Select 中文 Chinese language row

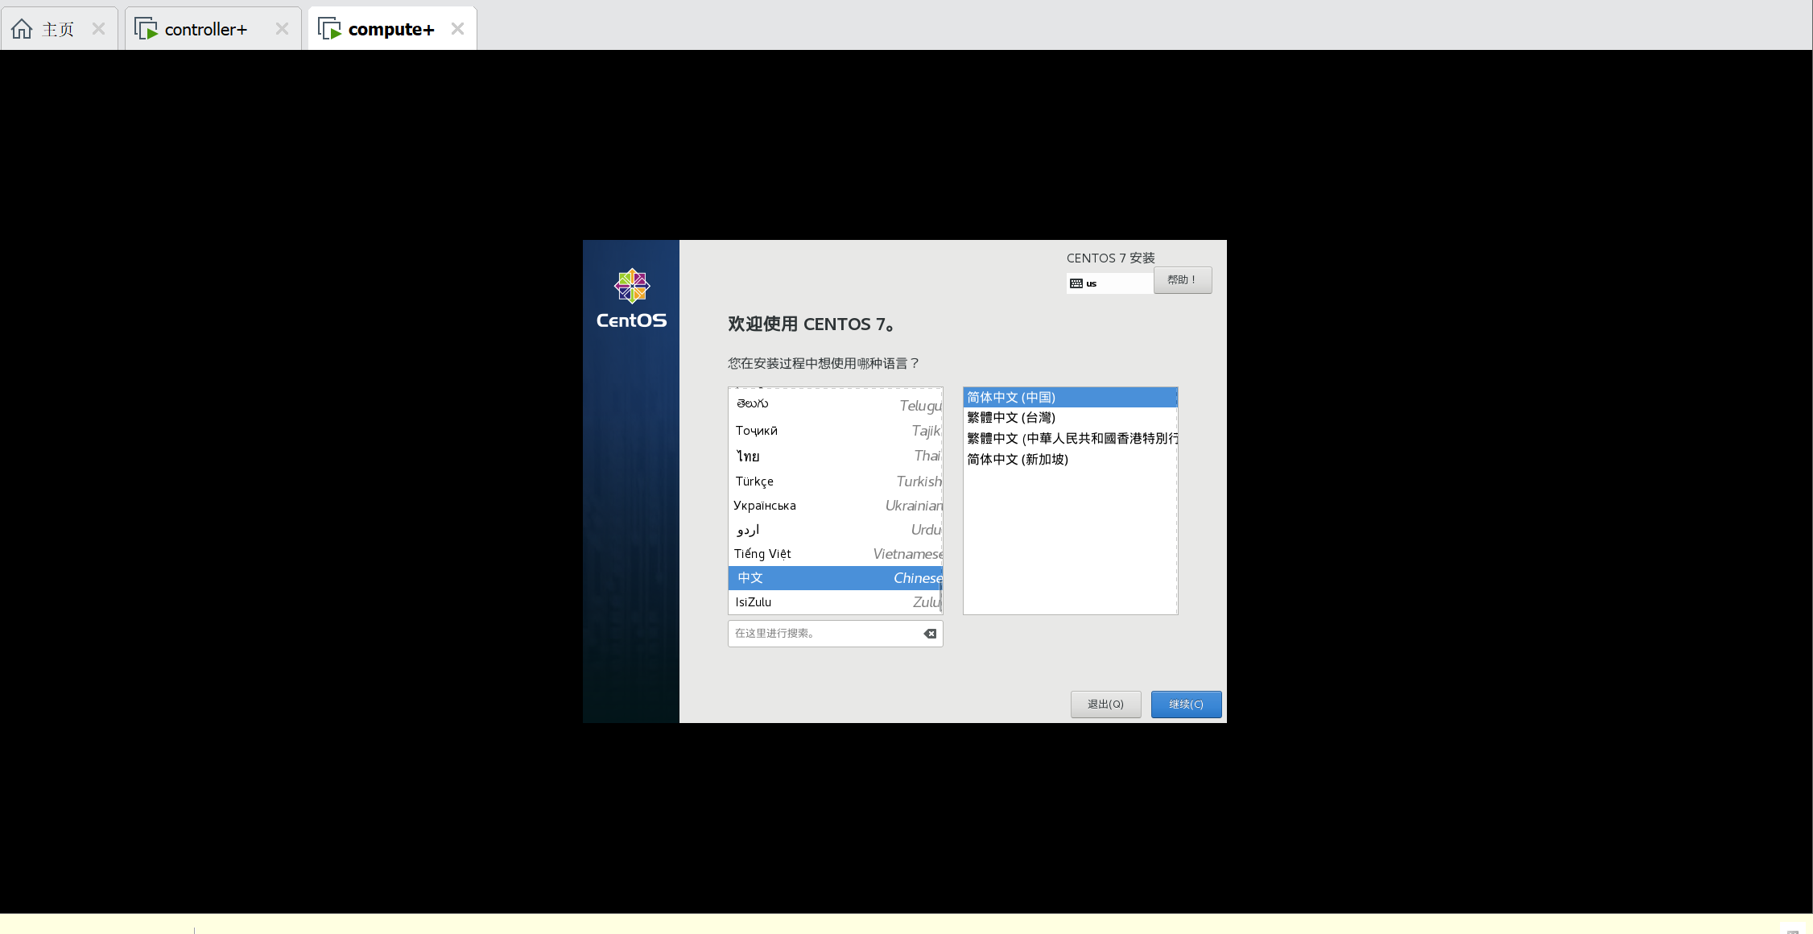[835, 577]
